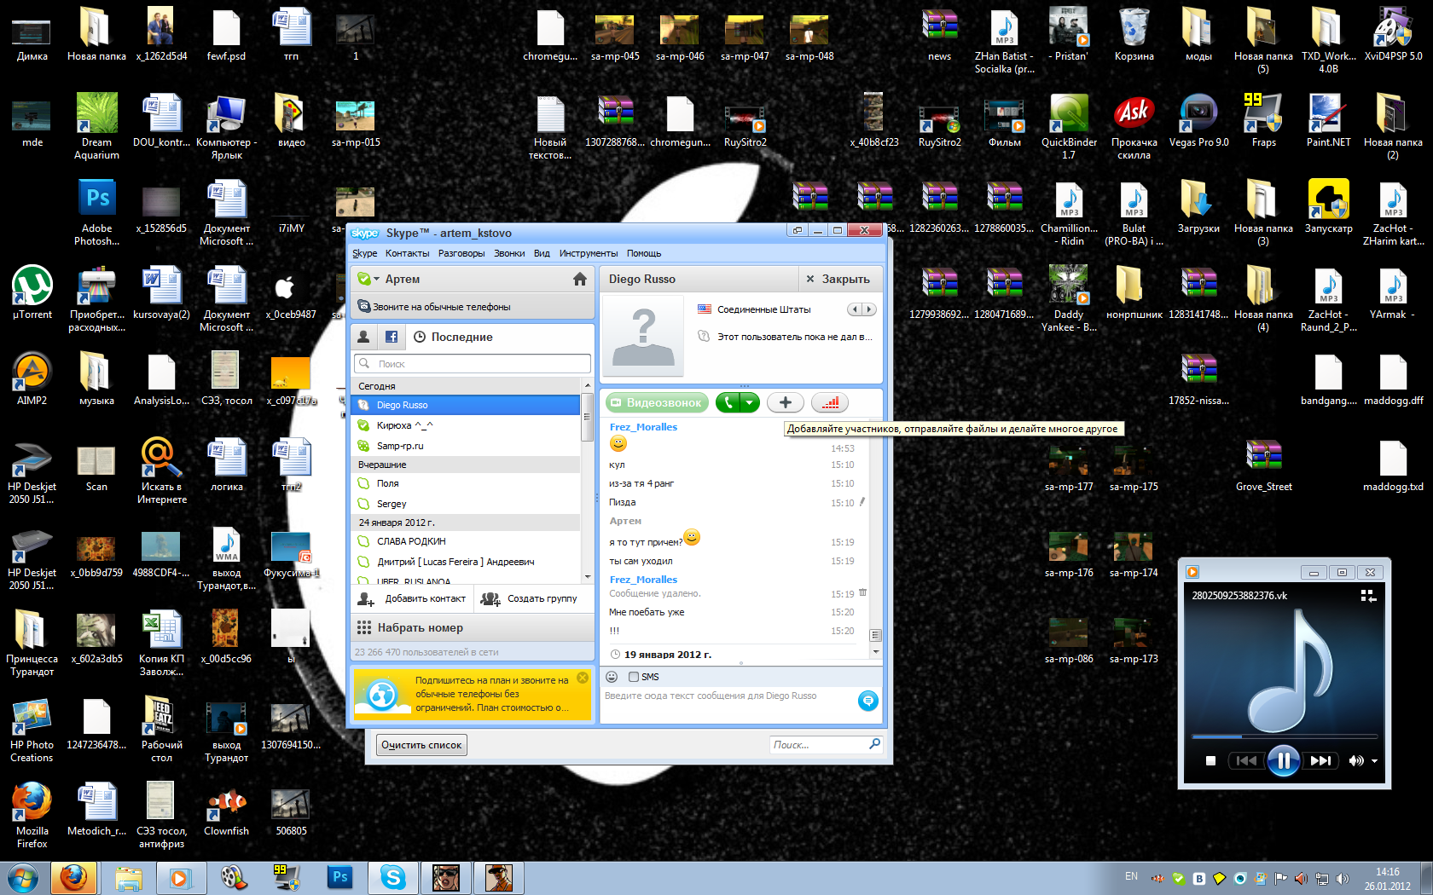Select contact Samp-rp.ru
Screen dimensions: 1433x895
466,446
